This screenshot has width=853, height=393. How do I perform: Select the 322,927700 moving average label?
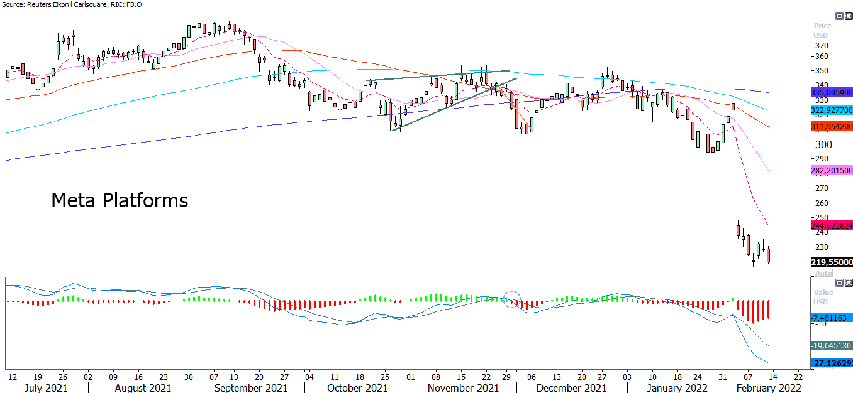[x=832, y=110]
